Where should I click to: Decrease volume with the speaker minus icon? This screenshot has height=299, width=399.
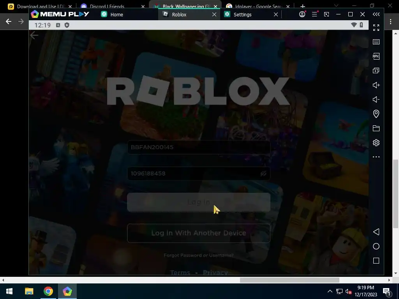pyautogui.click(x=376, y=99)
